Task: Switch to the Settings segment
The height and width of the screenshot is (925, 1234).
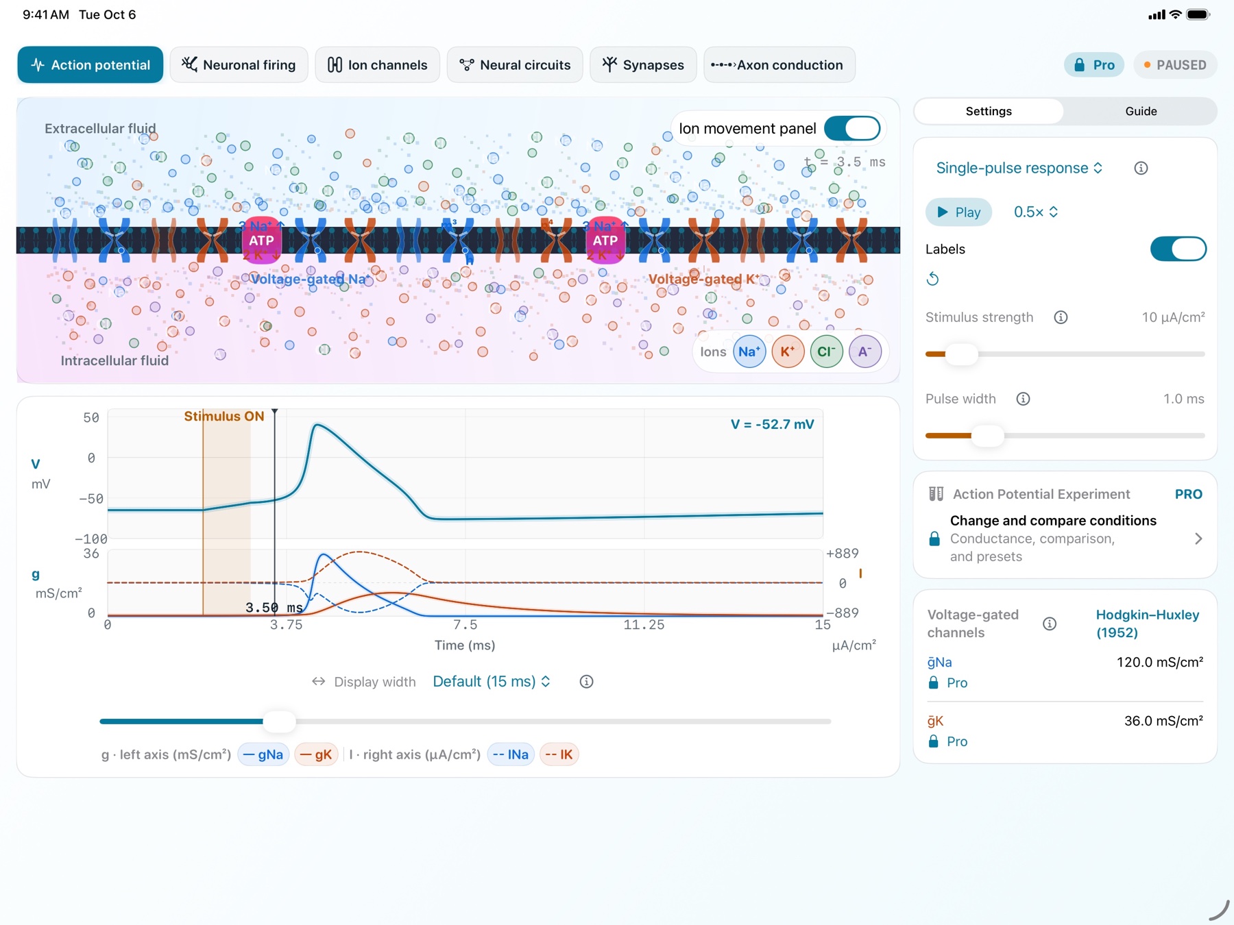Action: [x=989, y=111]
